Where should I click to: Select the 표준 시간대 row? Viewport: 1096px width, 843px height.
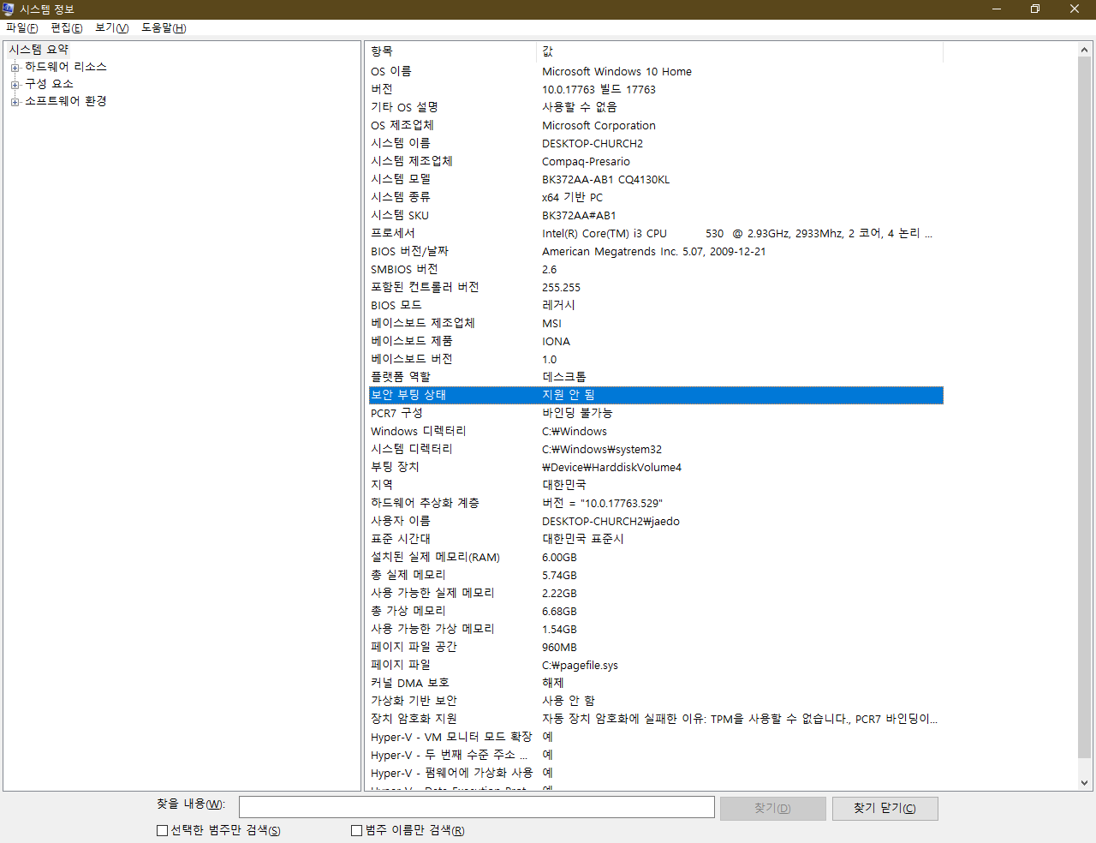tap(656, 539)
